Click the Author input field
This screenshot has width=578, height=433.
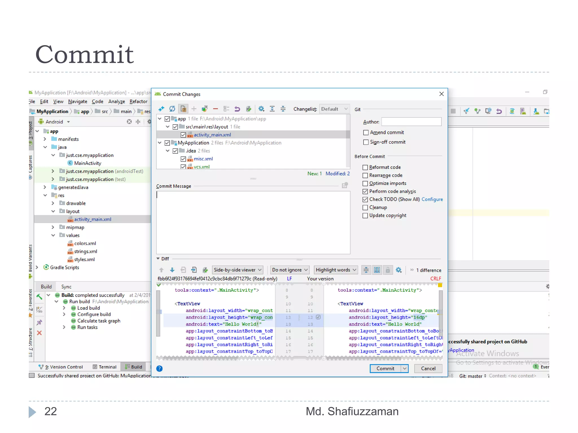click(x=411, y=122)
